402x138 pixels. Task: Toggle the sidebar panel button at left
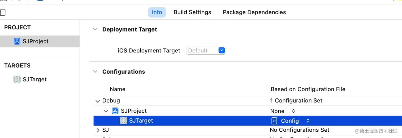pyautogui.click(x=2, y=12)
